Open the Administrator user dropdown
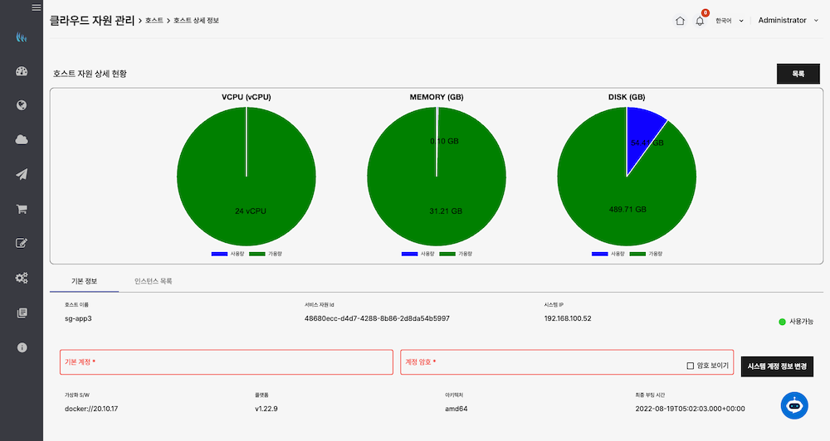830x441 pixels. click(787, 21)
